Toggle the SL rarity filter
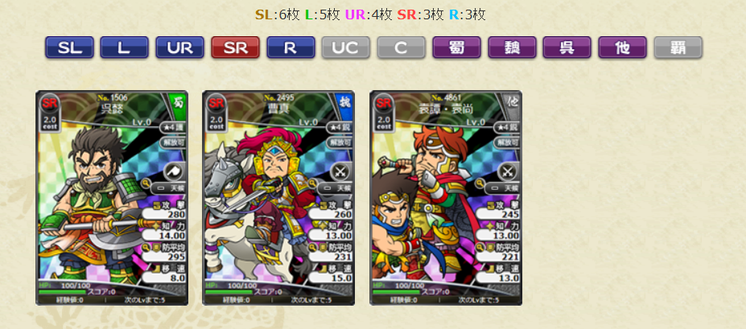 (69, 47)
